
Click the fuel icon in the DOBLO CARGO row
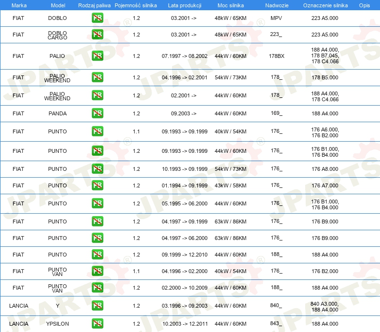click(97, 35)
